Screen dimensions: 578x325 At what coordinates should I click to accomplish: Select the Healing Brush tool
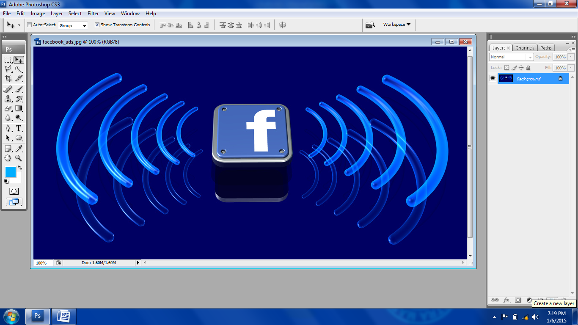(x=8, y=90)
